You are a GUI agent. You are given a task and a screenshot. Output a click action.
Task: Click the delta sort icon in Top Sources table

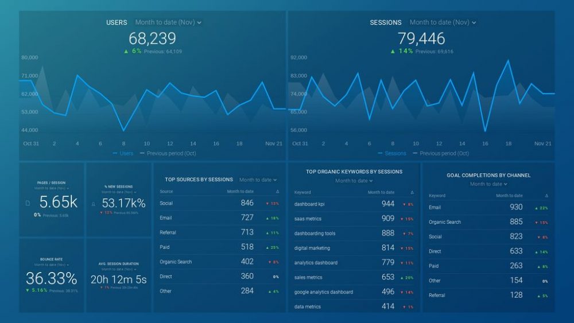(x=278, y=192)
